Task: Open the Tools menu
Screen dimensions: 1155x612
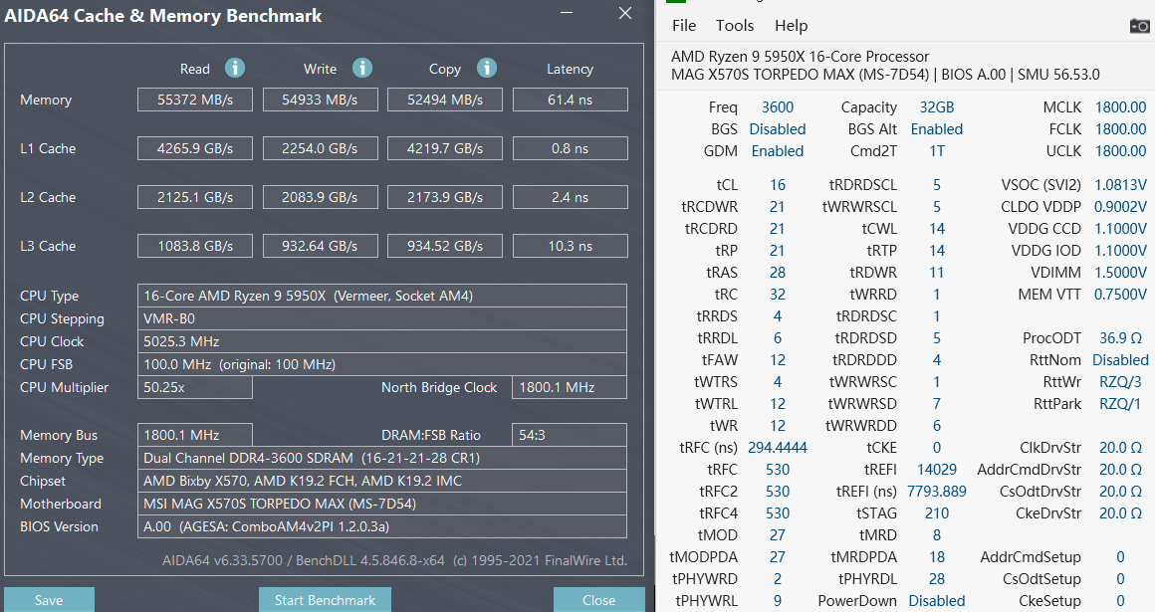Action: pos(735,26)
